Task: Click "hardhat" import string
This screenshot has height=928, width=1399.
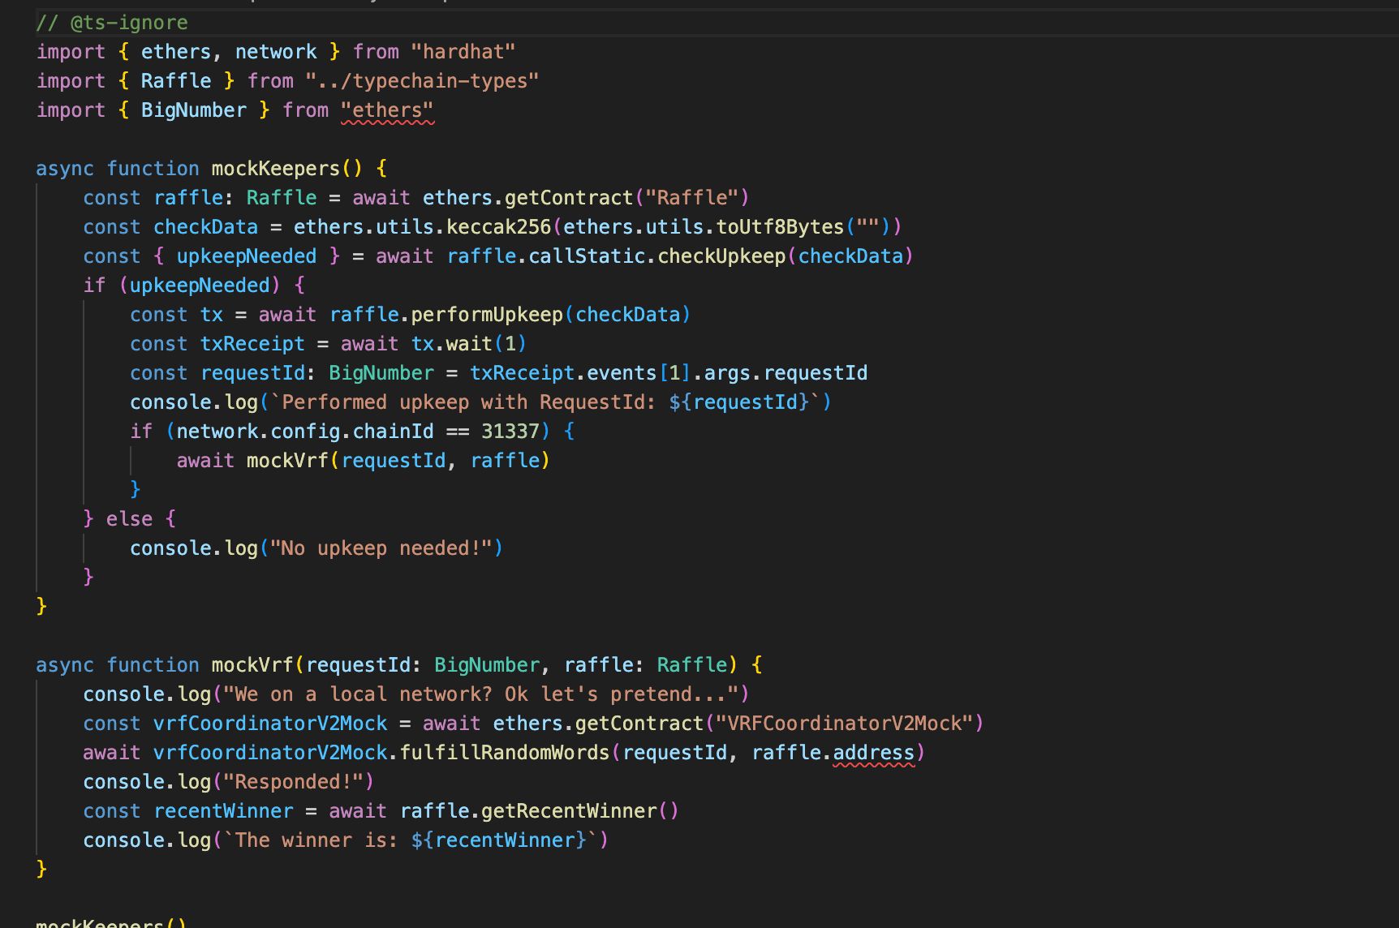Action: 463,52
